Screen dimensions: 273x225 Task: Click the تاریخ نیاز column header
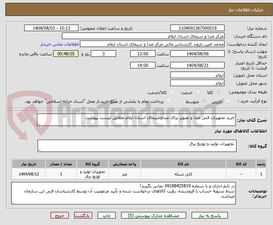click(29, 164)
